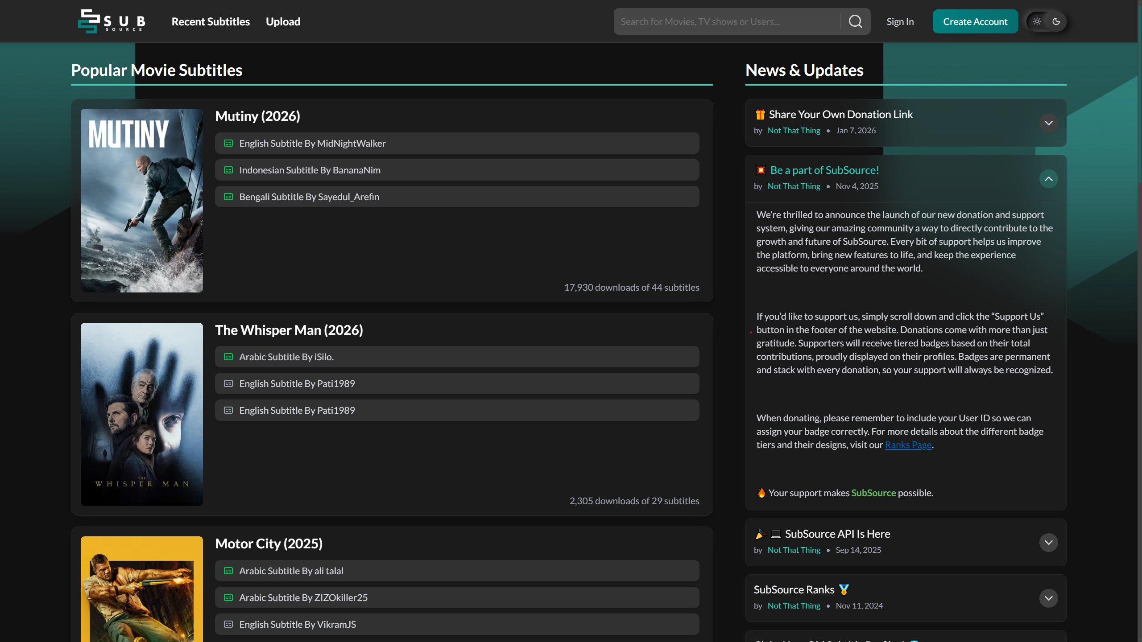Screen dimensions: 1142x642
Task: Click the search magnifier icon
Action: pyautogui.click(x=855, y=21)
